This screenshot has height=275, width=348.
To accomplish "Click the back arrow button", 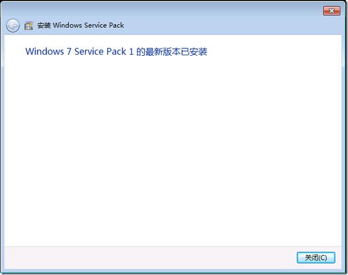I will (13, 26).
